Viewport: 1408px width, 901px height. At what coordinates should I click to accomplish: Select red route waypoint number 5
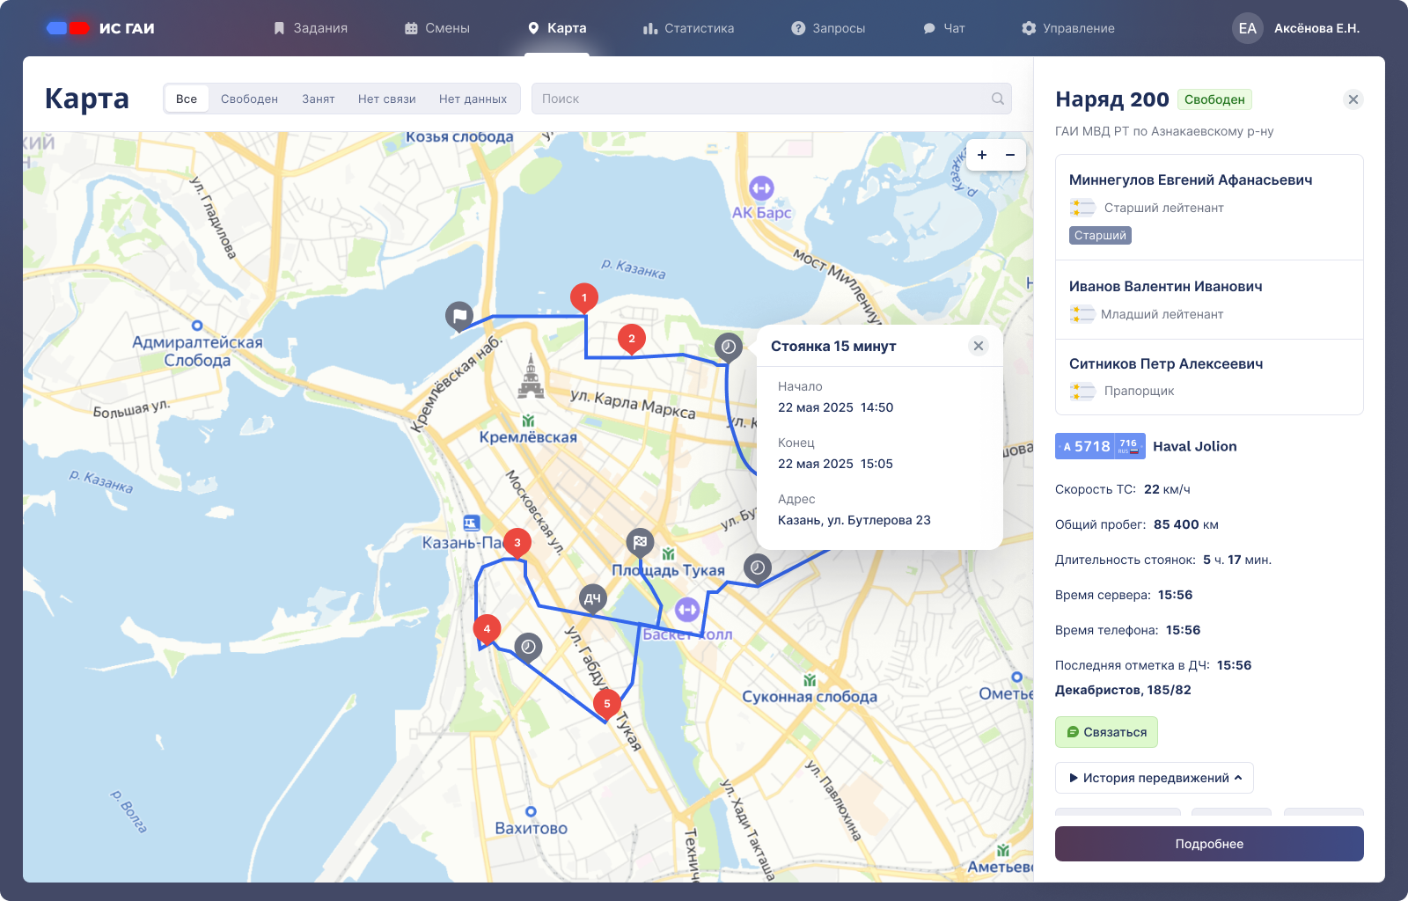606,703
